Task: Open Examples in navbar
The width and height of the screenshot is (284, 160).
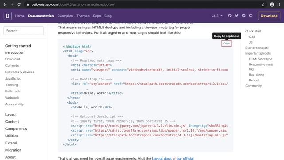Action: click(65, 16)
